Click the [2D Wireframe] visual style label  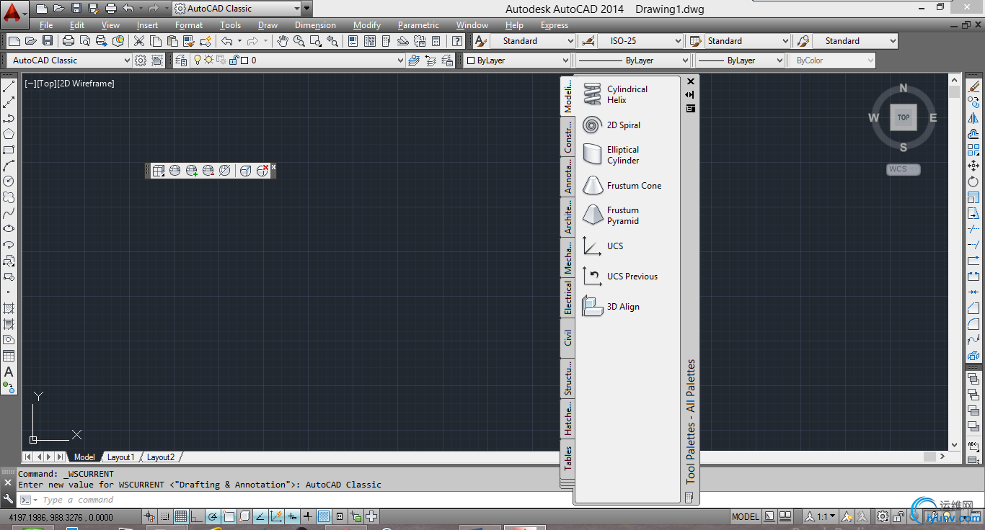(85, 84)
